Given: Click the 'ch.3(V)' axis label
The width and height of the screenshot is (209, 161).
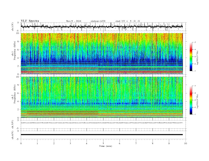Looking at the screenshot, I should (x=12, y=124).
